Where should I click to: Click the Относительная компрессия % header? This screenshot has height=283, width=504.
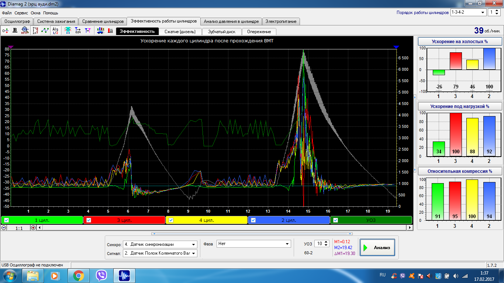point(460,171)
